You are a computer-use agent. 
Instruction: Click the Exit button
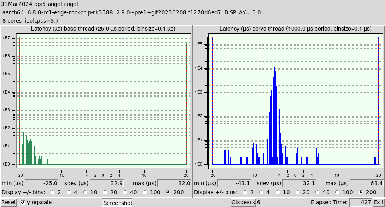[x=379, y=202]
